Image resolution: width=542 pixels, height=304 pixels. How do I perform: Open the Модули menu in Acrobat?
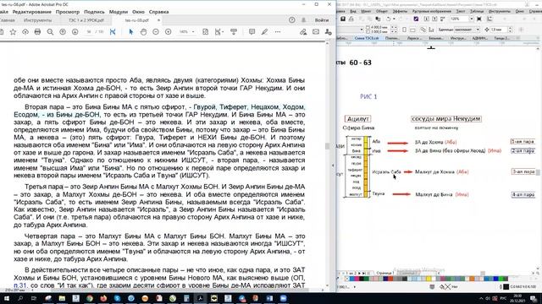(119, 12)
